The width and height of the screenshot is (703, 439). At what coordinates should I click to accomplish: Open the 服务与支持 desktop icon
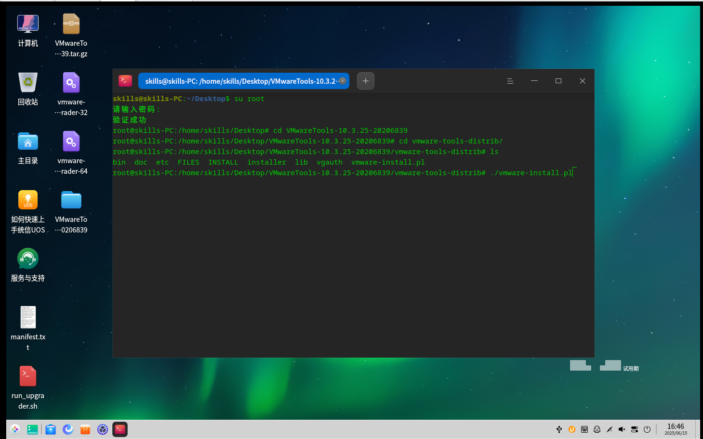pos(27,258)
